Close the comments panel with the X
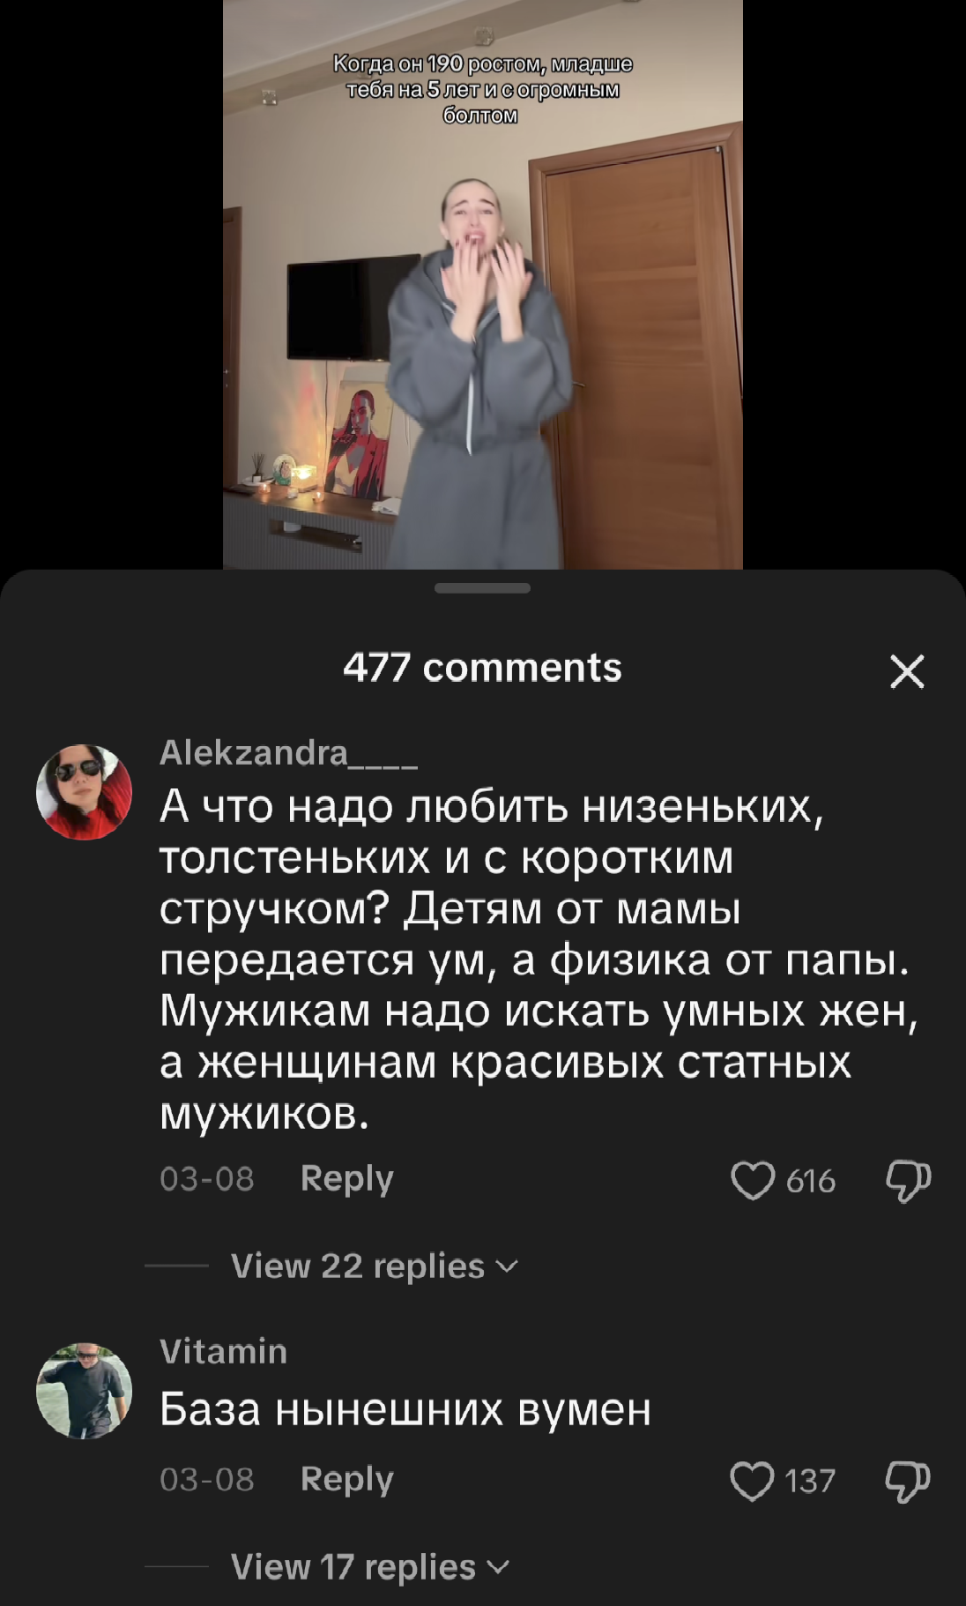 (x=907, y=671)
